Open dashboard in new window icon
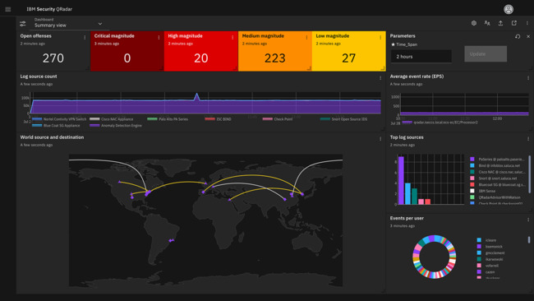This screenshot has width=534, height=301. [x=514, y=23]
